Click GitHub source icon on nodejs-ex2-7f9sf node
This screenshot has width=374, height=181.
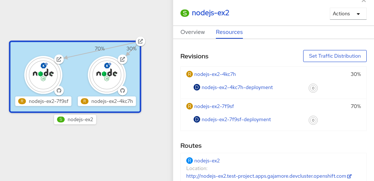pyautogui.click(x=59, y=90)
